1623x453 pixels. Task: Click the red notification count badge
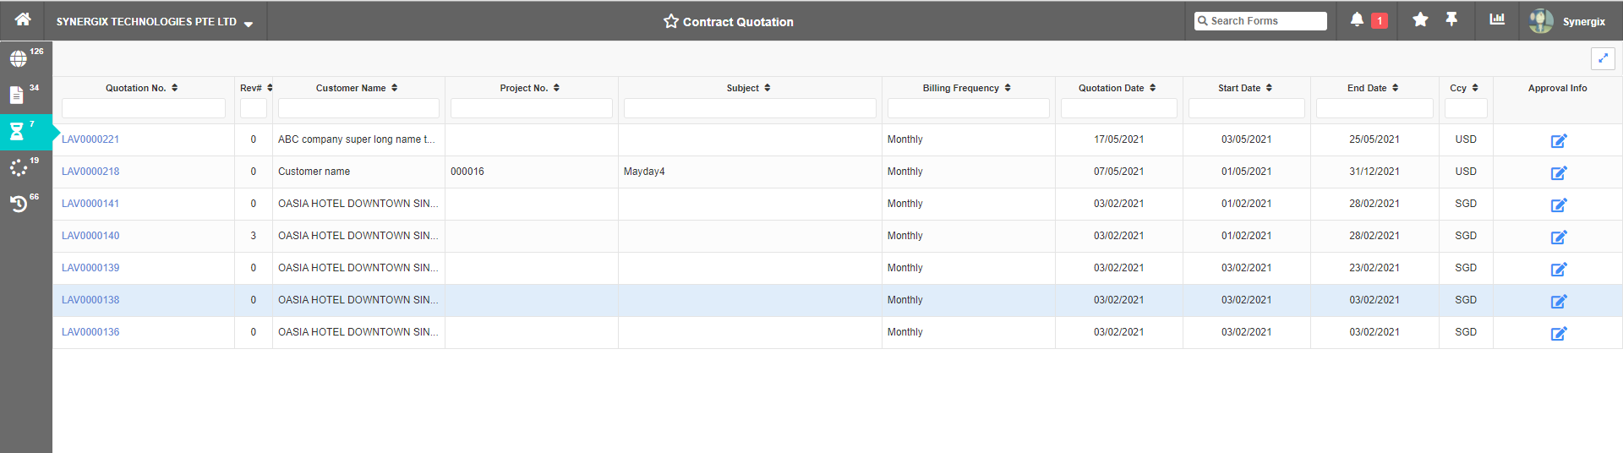pos(1380,21)
